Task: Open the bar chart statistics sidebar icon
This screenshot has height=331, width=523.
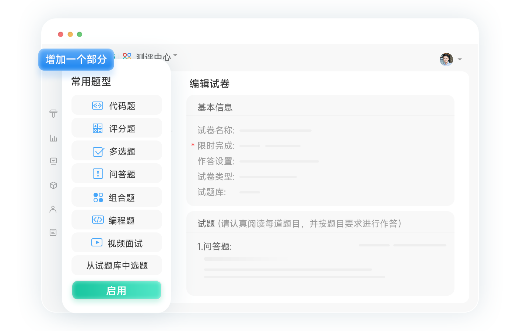Action: pyautogui.click(x=53, y=138)
